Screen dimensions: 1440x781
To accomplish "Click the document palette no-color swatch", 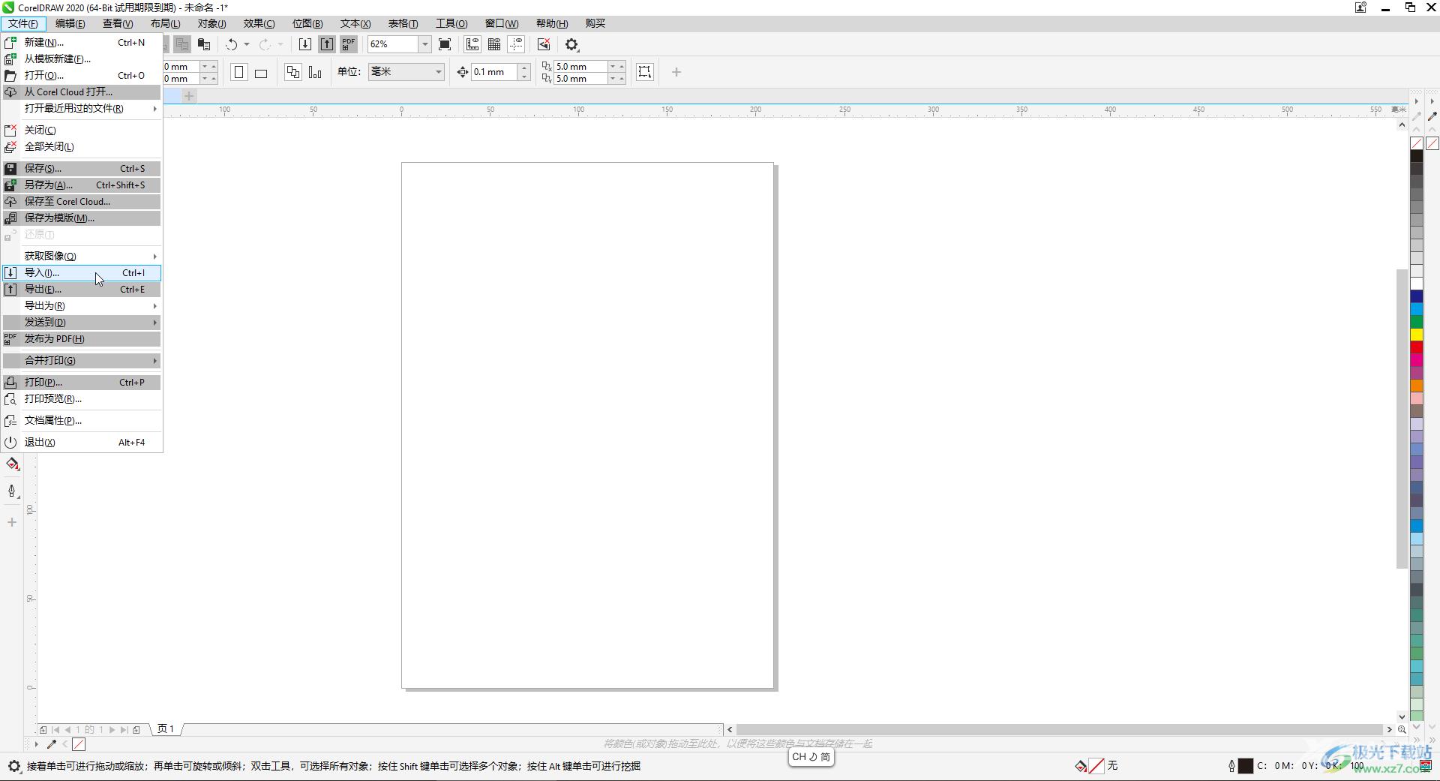I will (79, 744).
